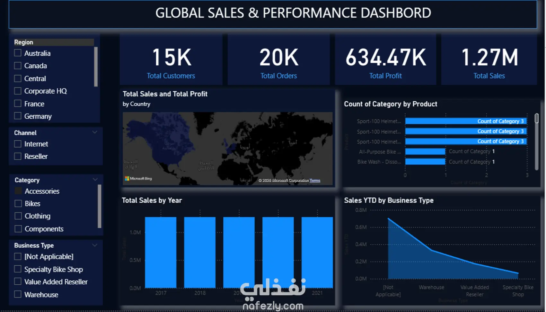Check the Reseller channel checkbox

tap(18, 156)
